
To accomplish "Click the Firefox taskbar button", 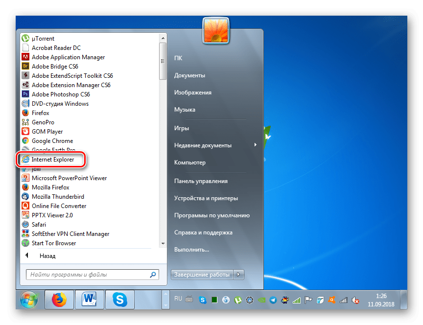I will pos(59,300).
